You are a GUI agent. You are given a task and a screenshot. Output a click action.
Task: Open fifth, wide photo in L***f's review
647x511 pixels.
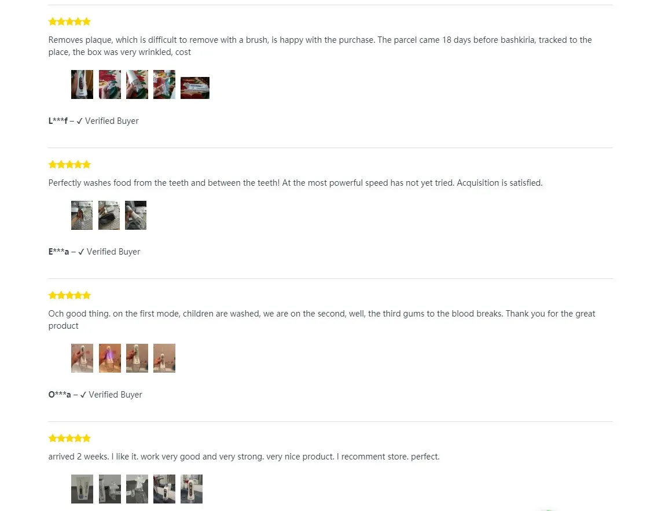pyautogui.click(x=194, y=88)
